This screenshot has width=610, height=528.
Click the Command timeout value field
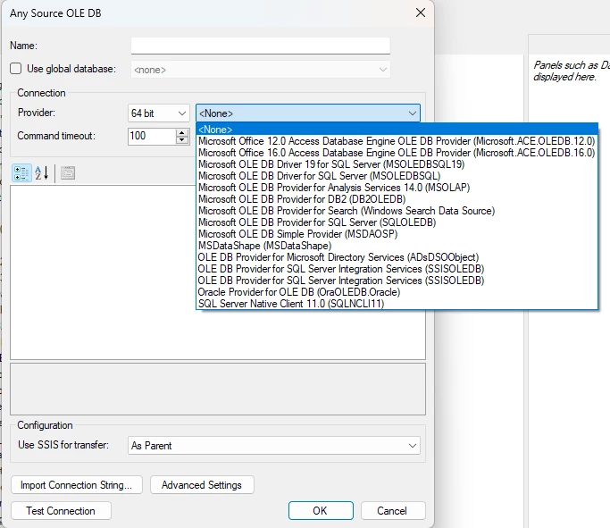point(152,136)
